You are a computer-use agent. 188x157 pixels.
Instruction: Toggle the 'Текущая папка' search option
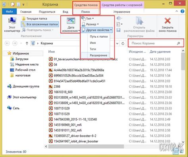pos(35,19)
